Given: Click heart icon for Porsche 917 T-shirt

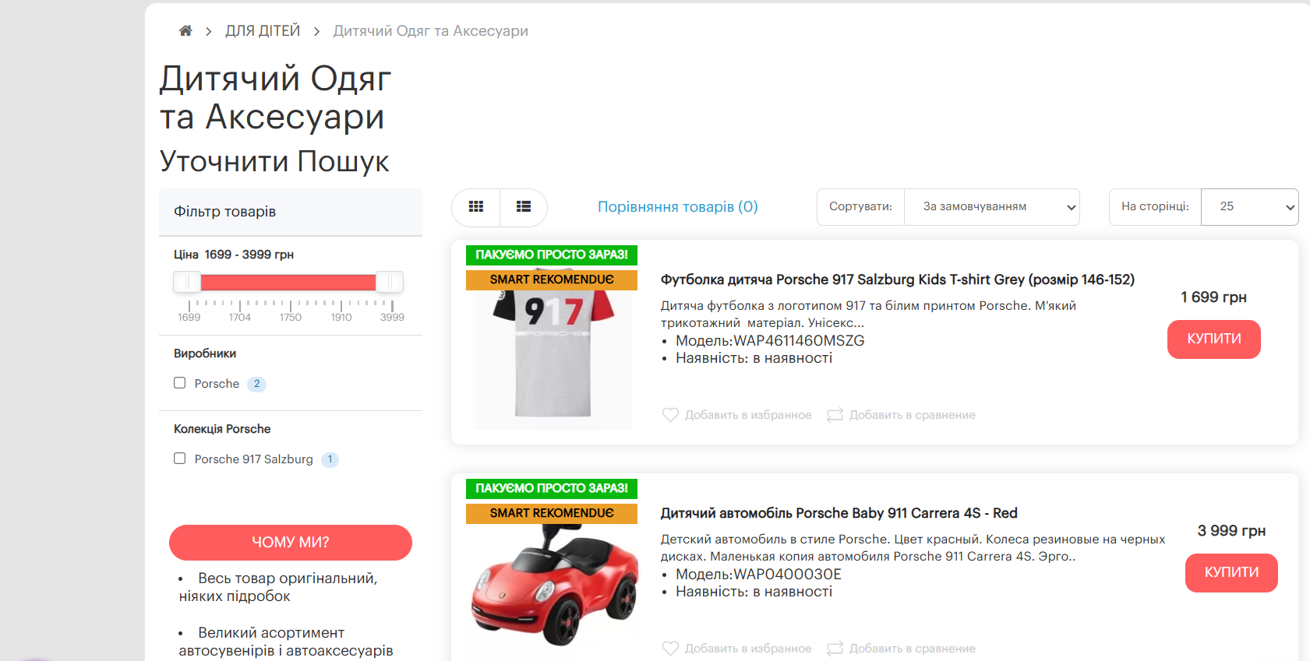Looking at the screenshot, I should click(670, 415).
